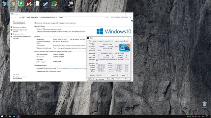Screen dimensions: 211x118
Task: Click the keyboard language indicator in tray
Action: click(199, 116)
